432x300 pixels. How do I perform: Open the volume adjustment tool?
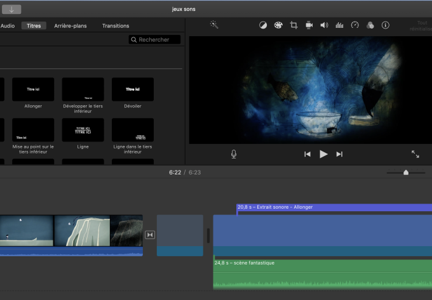pyautogui.click(x=324, y=25)
